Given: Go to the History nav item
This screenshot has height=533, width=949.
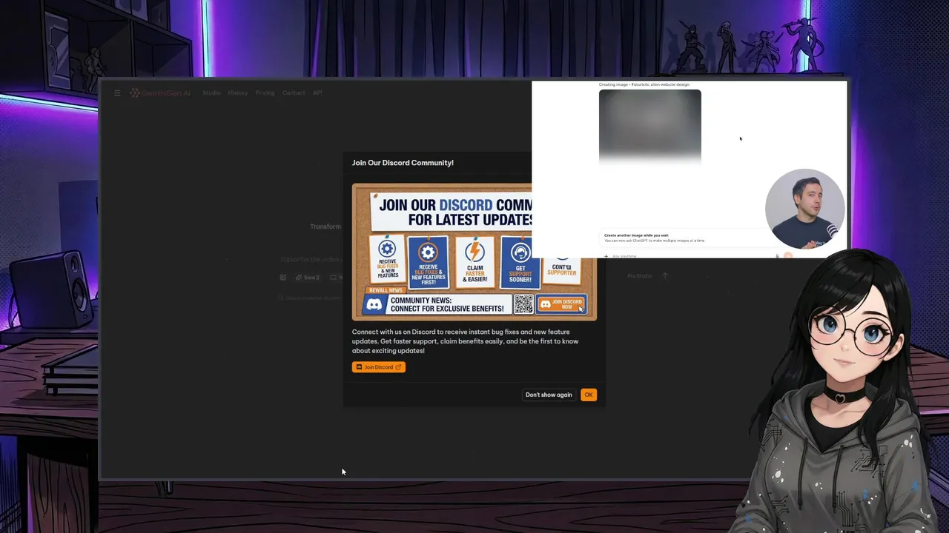Looking at the screenshot, I should (x=238, y=93).
